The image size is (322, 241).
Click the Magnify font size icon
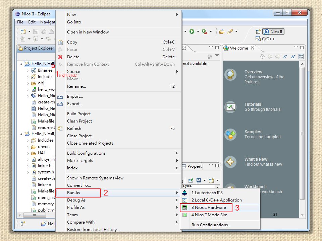[293, 57]
